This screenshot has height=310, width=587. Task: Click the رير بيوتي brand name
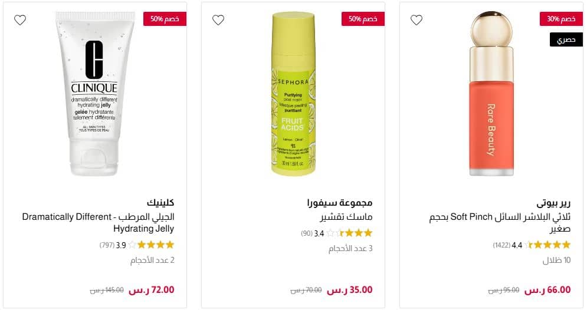(x=553, y=203)
